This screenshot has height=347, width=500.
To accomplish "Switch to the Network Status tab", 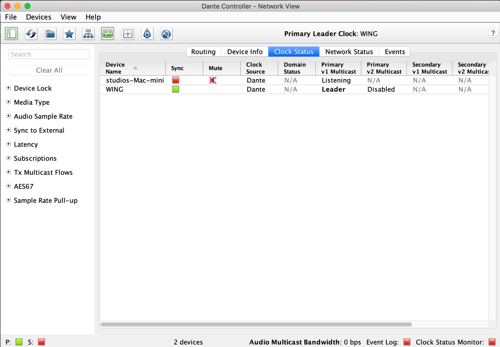I will pos(349,52).
